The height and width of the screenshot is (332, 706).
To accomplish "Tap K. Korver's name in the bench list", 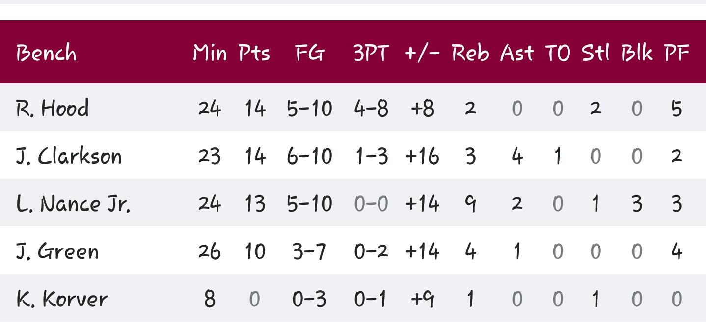I will coord(62,299).
